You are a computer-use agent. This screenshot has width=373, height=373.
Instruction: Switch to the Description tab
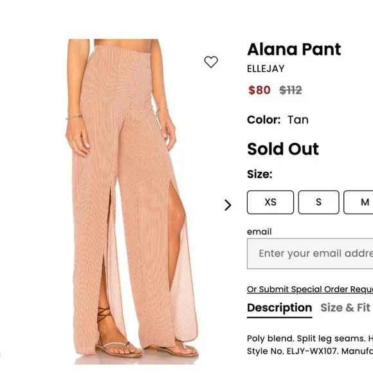(280, 308)
